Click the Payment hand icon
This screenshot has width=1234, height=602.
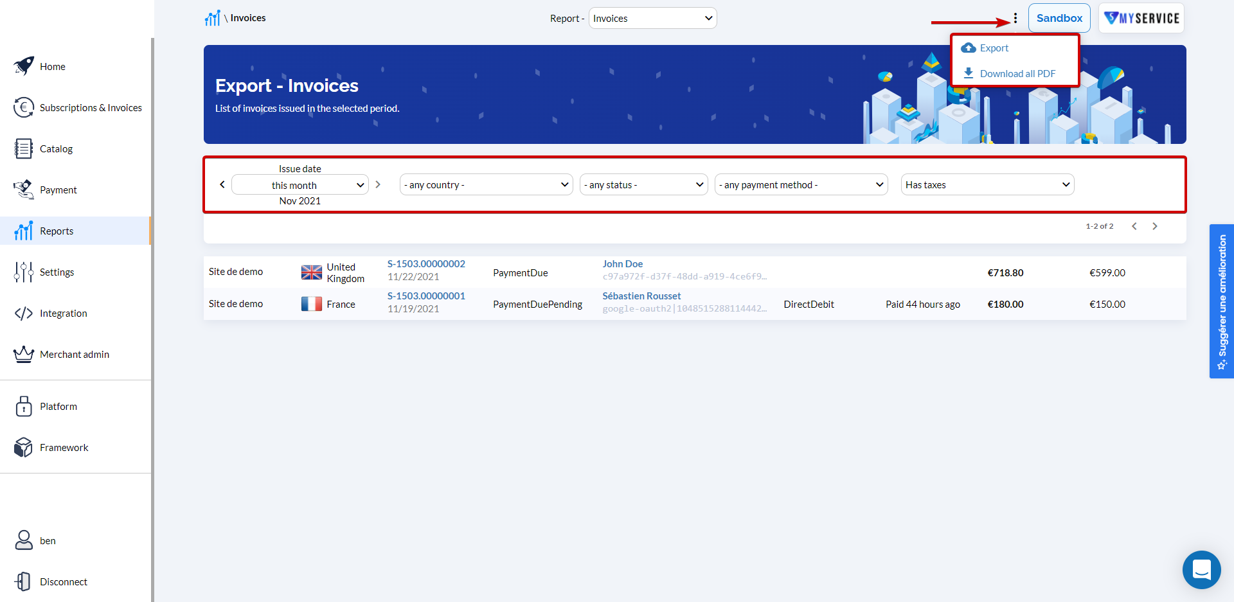[24, 190]
